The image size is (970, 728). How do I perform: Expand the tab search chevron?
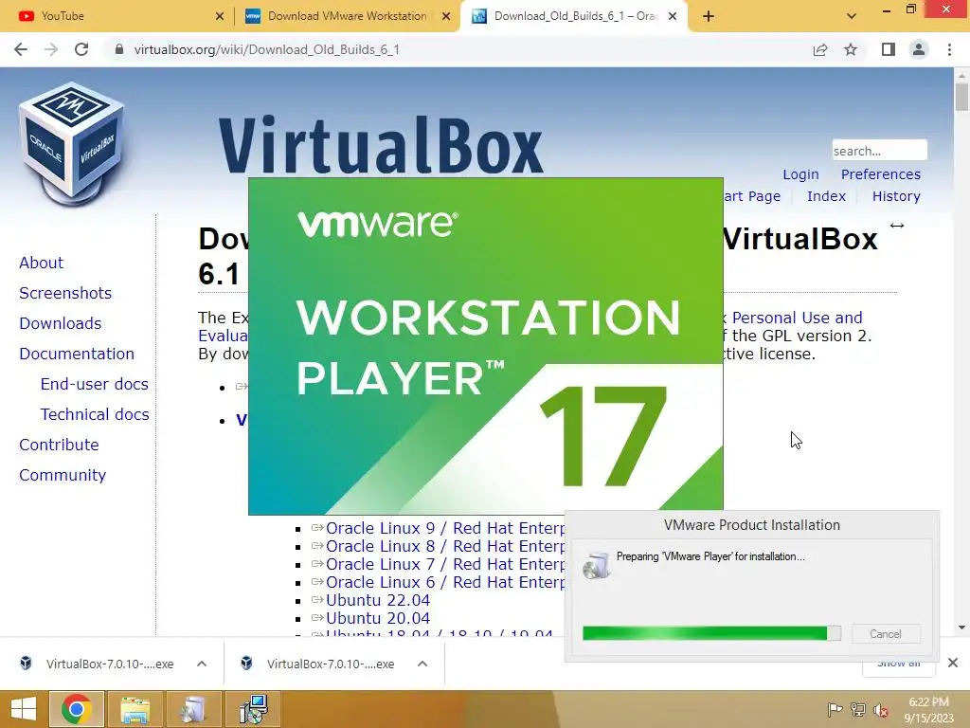coord(852,16)
